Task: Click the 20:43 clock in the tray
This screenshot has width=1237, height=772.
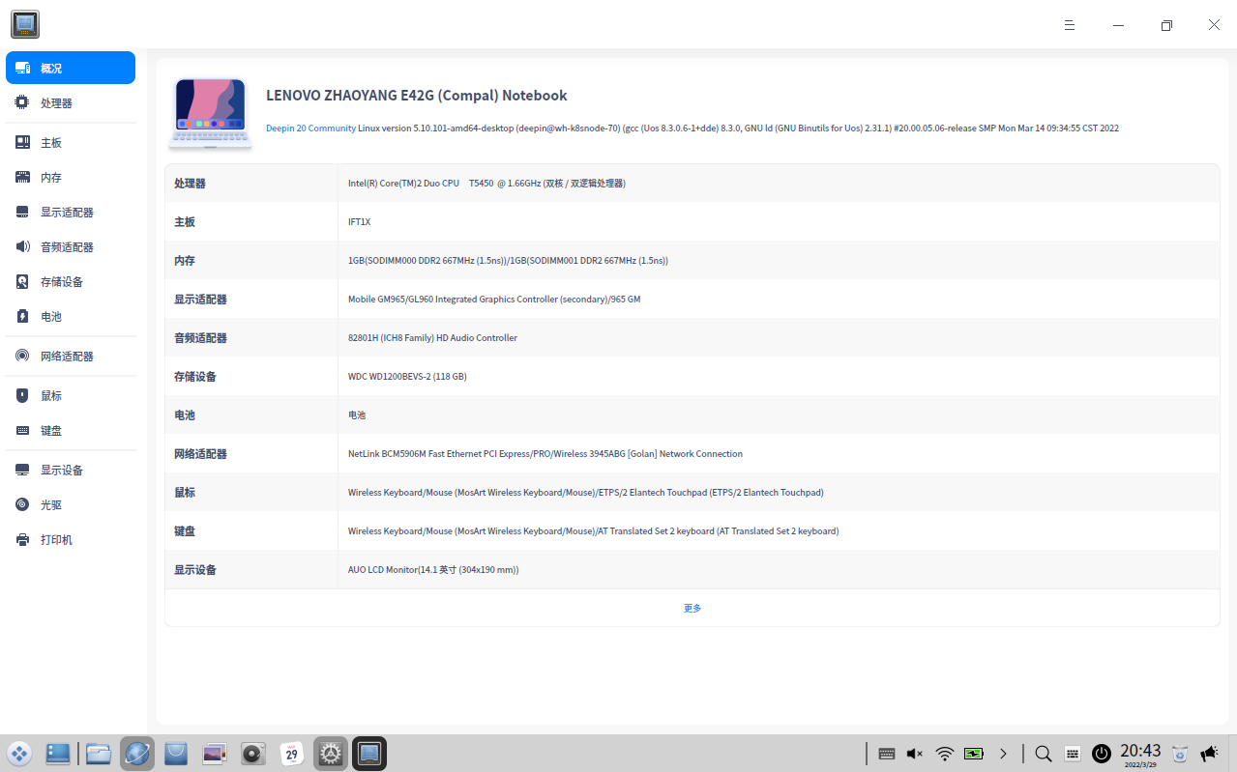Action: pyautogui.click(x=1140, y=754)
